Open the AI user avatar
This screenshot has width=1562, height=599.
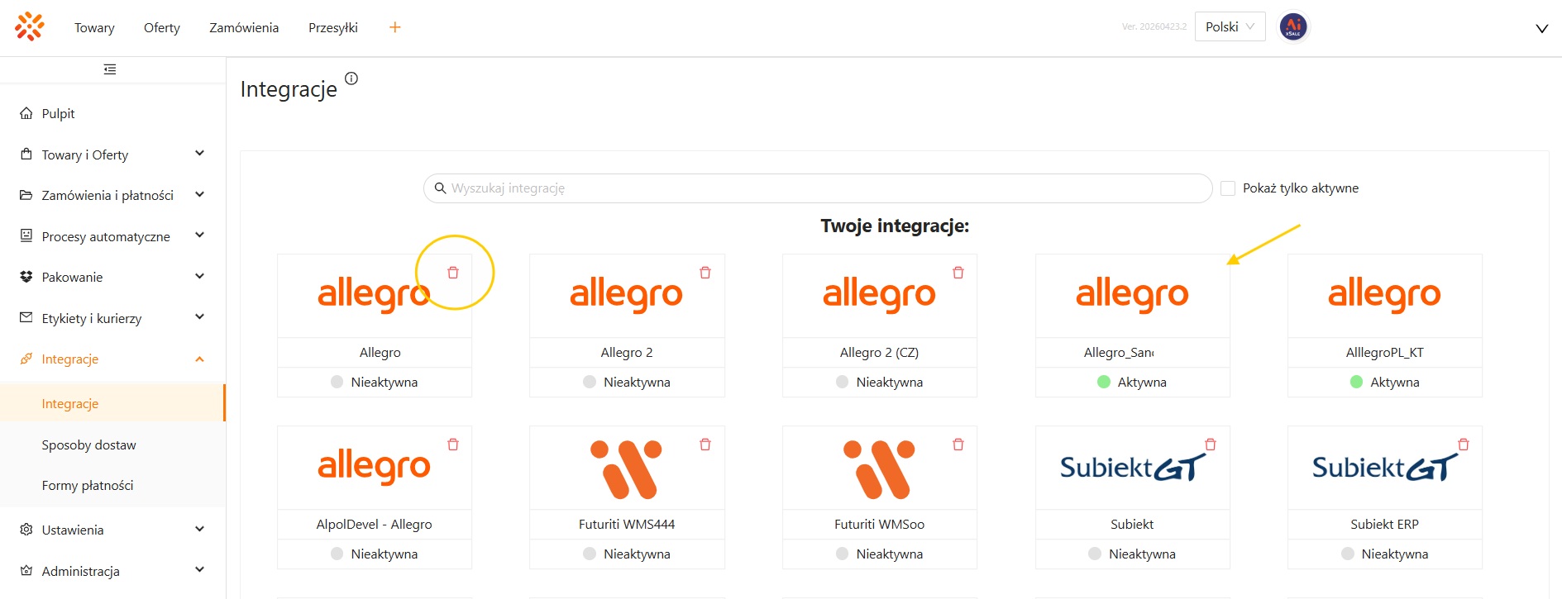1293,26
